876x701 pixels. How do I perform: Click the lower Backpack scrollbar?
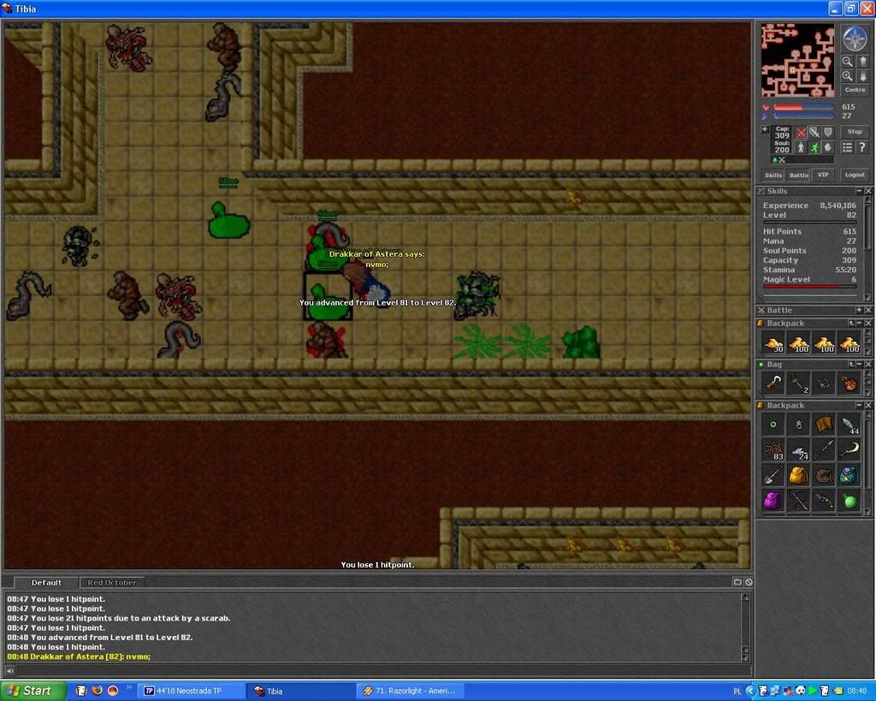[867, 462]
